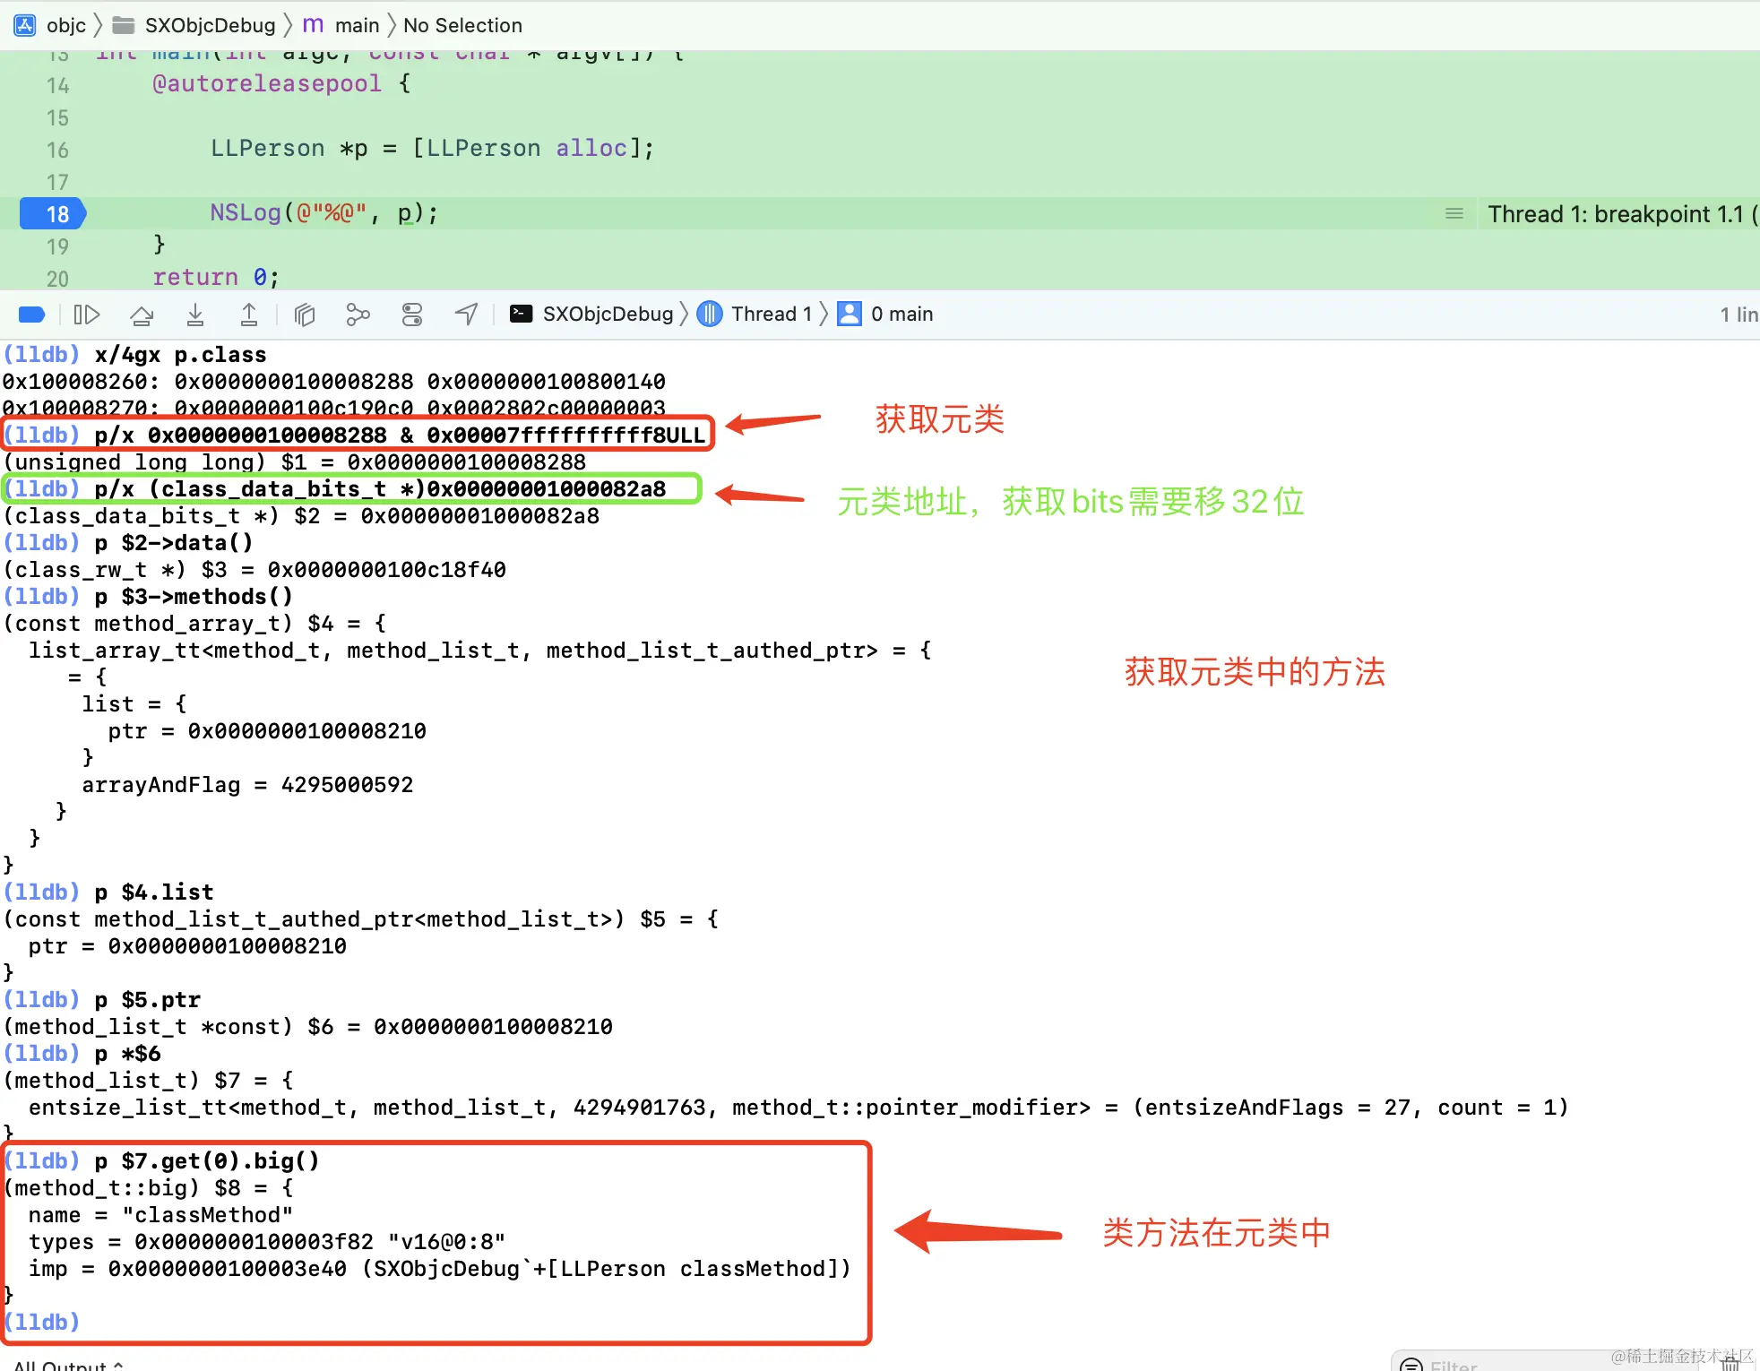Click the main file breadcrumb item

pos(357,25)
